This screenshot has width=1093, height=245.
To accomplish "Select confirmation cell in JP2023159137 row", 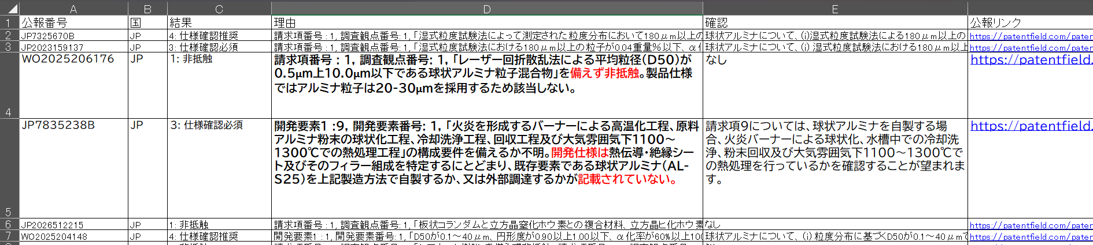I will click(835, 47).
